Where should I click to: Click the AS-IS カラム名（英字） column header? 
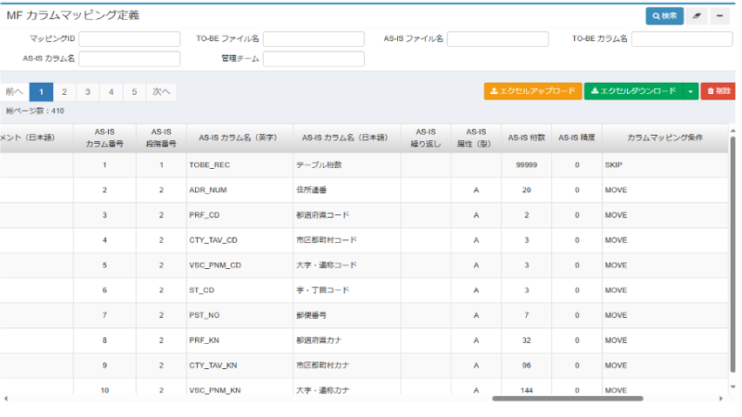click(239, 138)
